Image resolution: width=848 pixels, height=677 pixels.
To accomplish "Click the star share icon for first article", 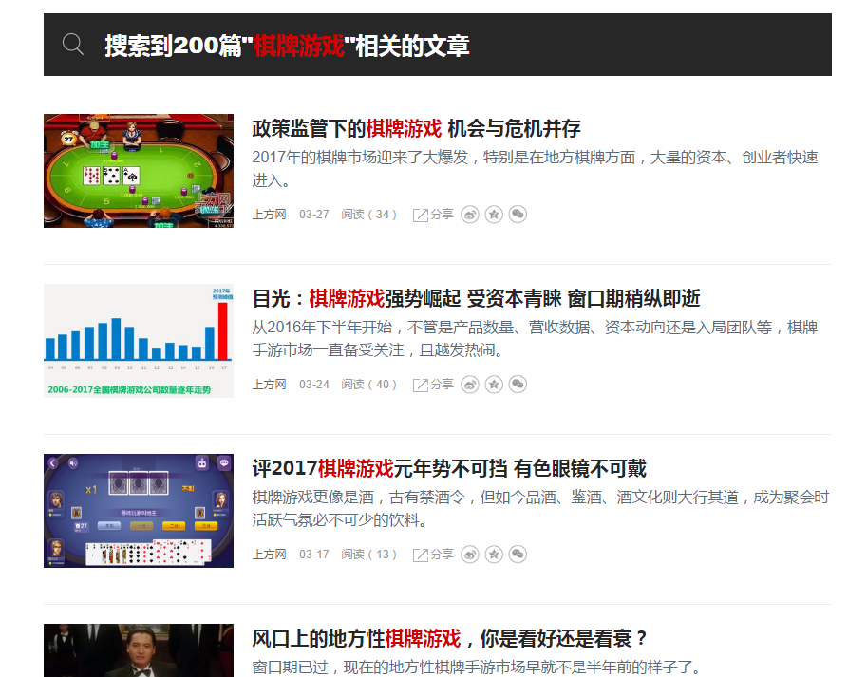I will 494,215.
